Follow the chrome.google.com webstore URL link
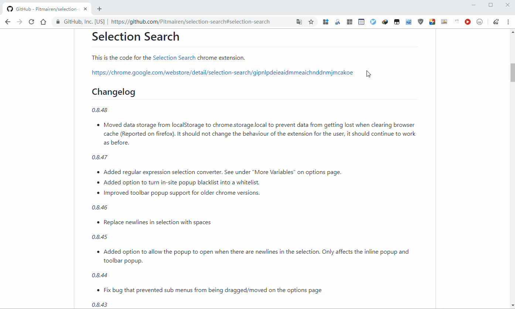 click(222, 72)
